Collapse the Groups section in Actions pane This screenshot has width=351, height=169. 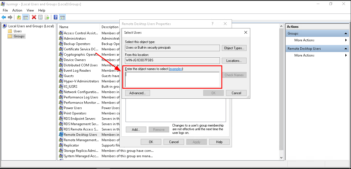pos(346,33)
